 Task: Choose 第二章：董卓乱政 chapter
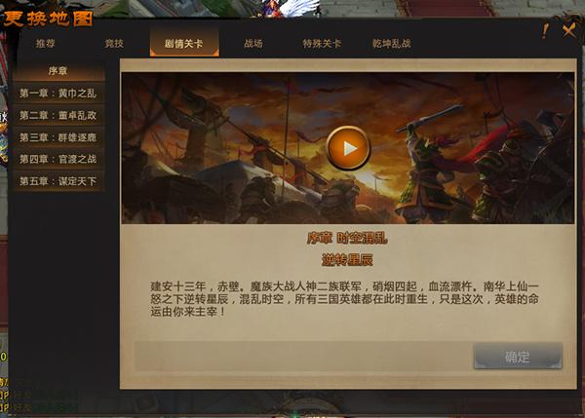(x=58, y=115)
